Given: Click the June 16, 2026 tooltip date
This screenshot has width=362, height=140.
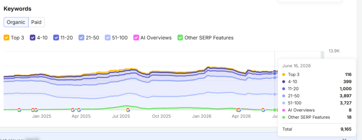Looking at the screenshot, I should [297, 66].
